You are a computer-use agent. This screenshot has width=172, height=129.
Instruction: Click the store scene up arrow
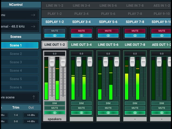point(34,97)
